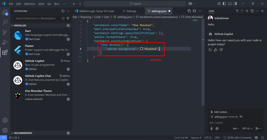Toggle current file context eye icon
The height and width of the screenshot is (140, 267).
tap(241, 117)
